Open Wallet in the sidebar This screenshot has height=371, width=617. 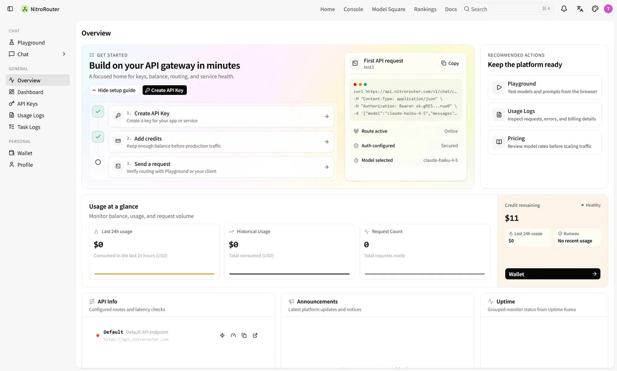point(38,153)
